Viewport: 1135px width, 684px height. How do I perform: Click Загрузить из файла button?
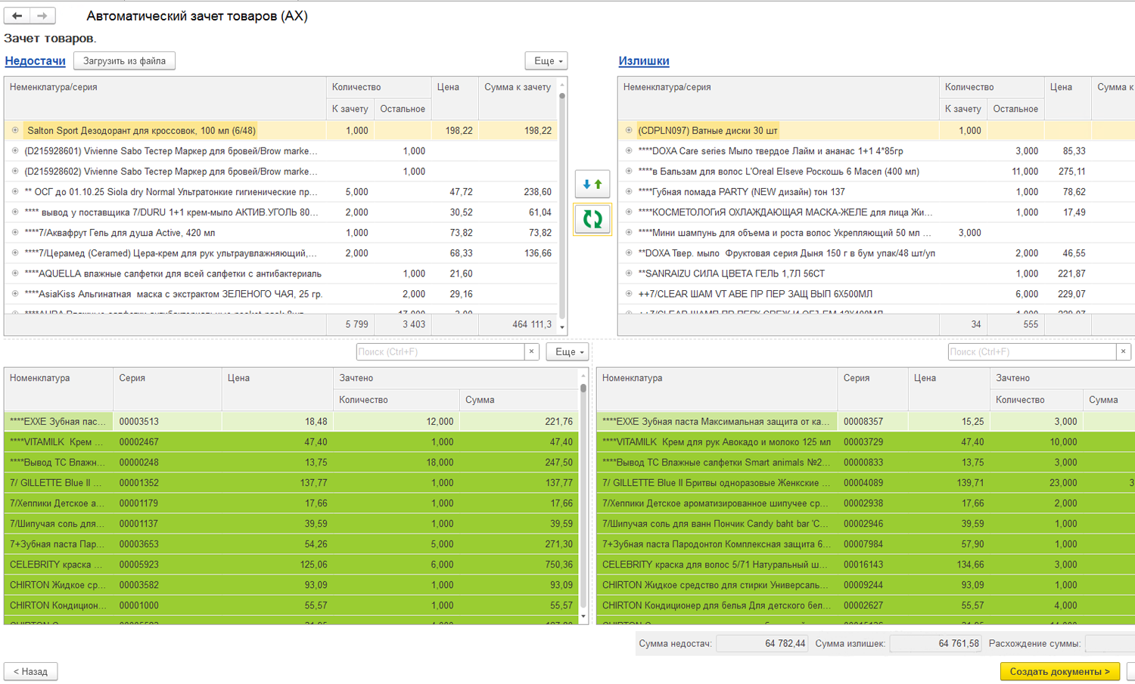pyautogui.click(x=124, y=61)
